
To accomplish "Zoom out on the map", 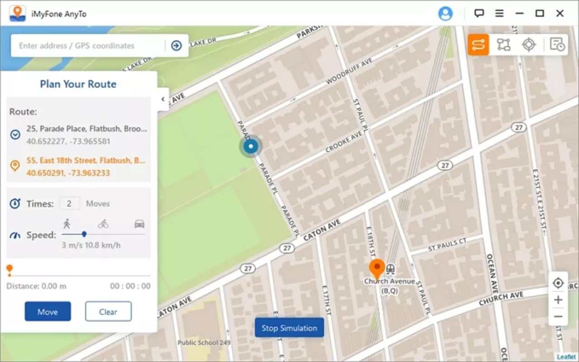I will coord(558,317).
